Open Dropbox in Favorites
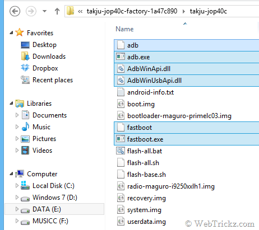 tap(45, 68)
